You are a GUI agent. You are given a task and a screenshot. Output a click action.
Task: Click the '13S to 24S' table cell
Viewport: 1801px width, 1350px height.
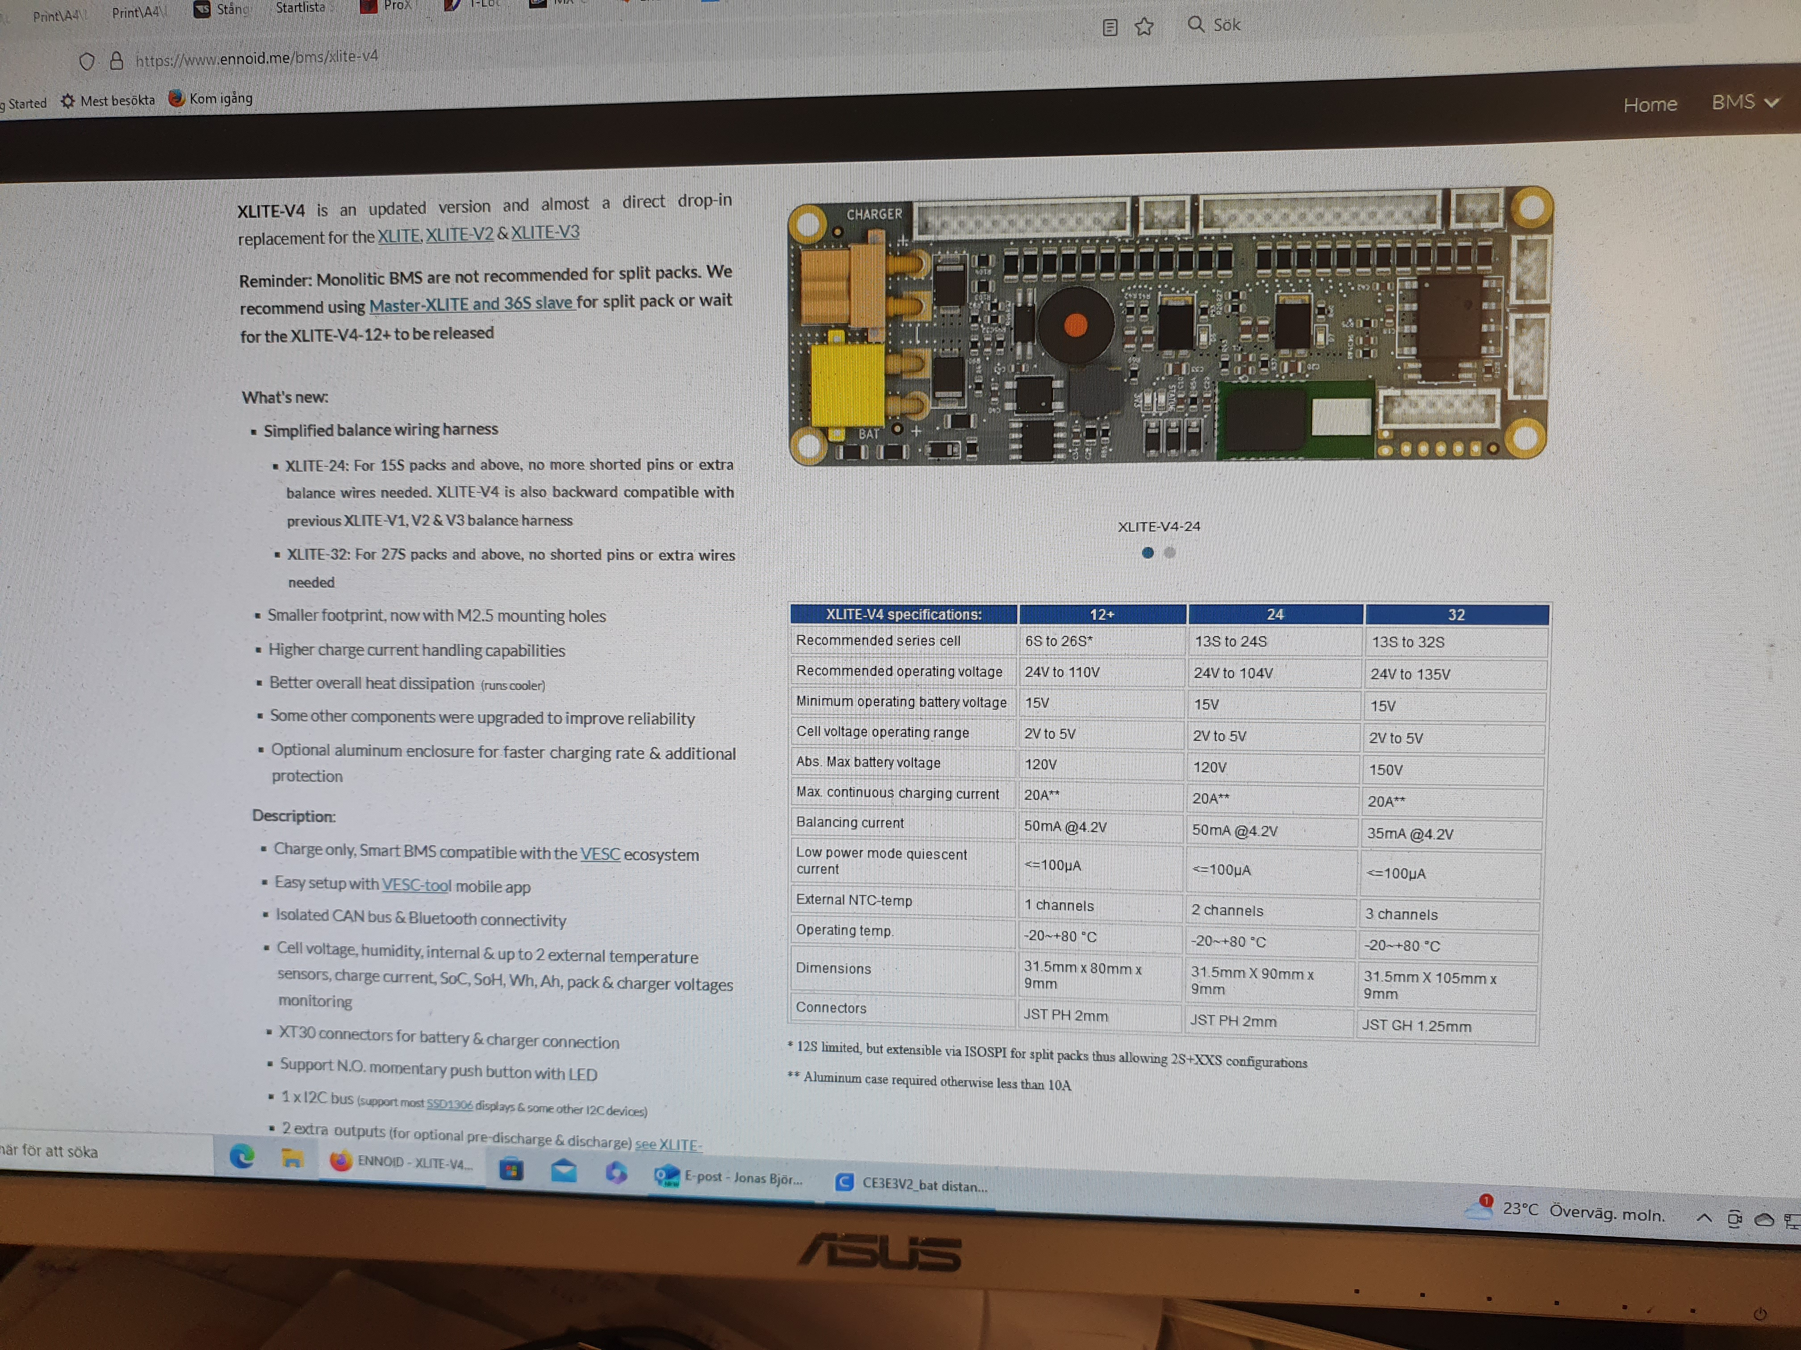click(1275, 642)
